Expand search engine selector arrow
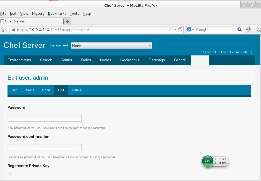 (x=193, y=30)
